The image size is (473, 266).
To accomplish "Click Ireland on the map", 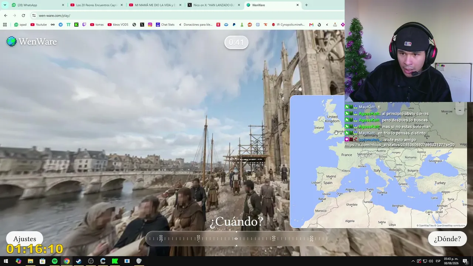I will [x=319, y=127].
